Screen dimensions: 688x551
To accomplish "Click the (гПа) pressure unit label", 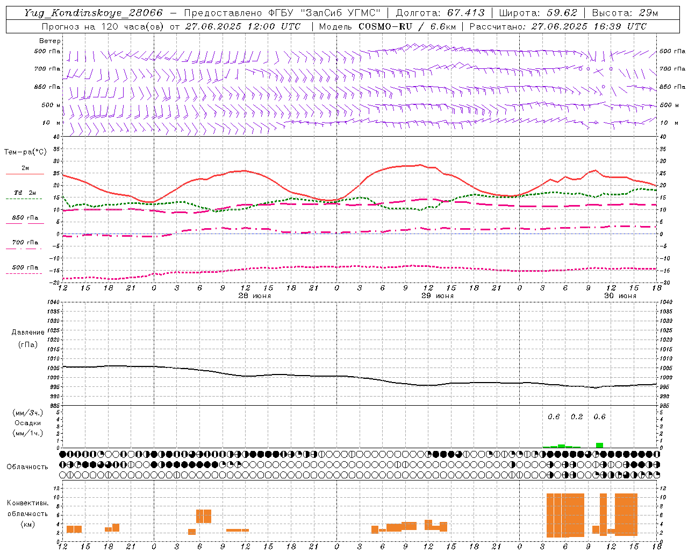I will tap(28, 345).
